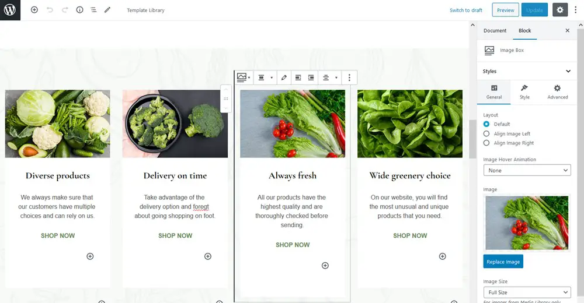Undo the last change

click(x=50, y=10)
